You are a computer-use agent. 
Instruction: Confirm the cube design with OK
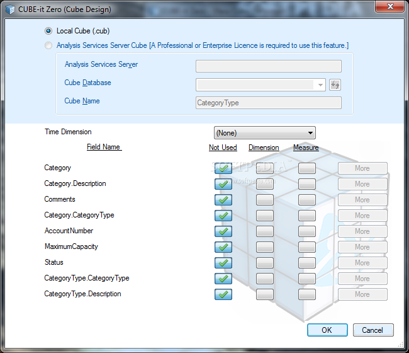(x=327, y=330)
